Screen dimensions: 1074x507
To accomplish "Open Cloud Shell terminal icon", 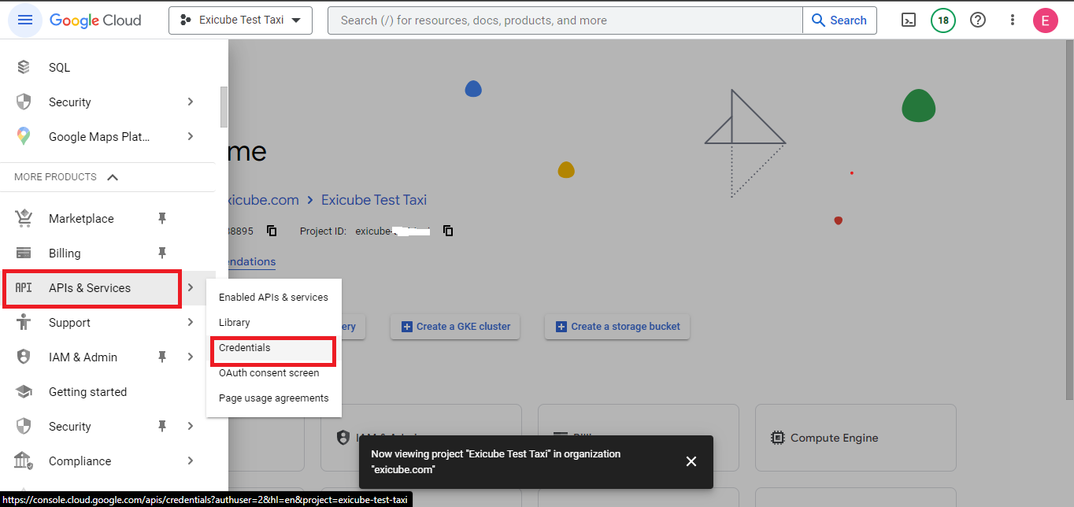I will pos(909,20).
